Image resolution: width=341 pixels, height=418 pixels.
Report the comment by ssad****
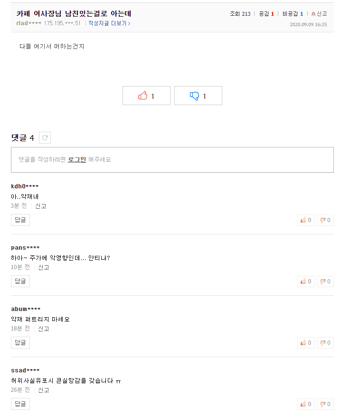(44, 390)
